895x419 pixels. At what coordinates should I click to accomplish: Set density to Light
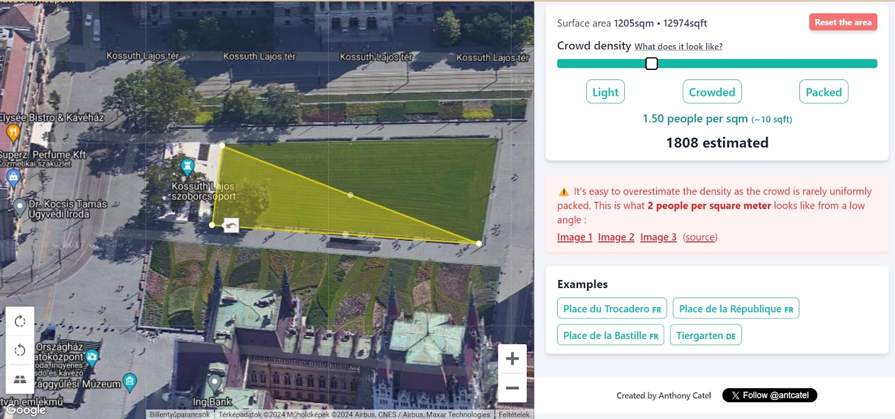(x=605, y=92)
